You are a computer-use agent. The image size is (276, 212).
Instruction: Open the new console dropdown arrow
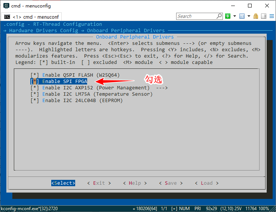(x=234, y=16)
